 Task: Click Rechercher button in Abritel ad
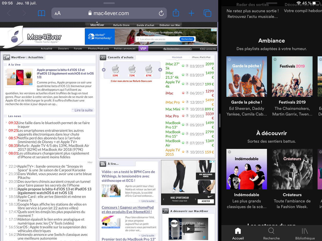pos(187,39)
